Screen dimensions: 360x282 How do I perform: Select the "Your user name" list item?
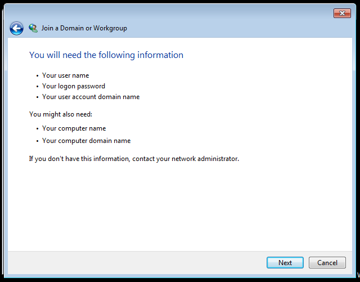(65, 75)
